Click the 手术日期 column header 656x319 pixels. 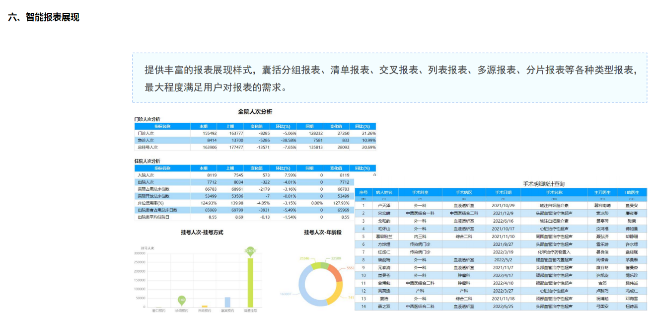(503, 192)
